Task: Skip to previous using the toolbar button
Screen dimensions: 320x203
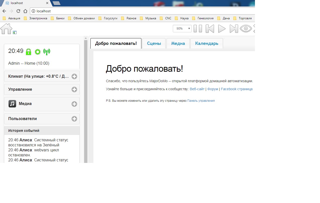Action: tap(210, 29)
